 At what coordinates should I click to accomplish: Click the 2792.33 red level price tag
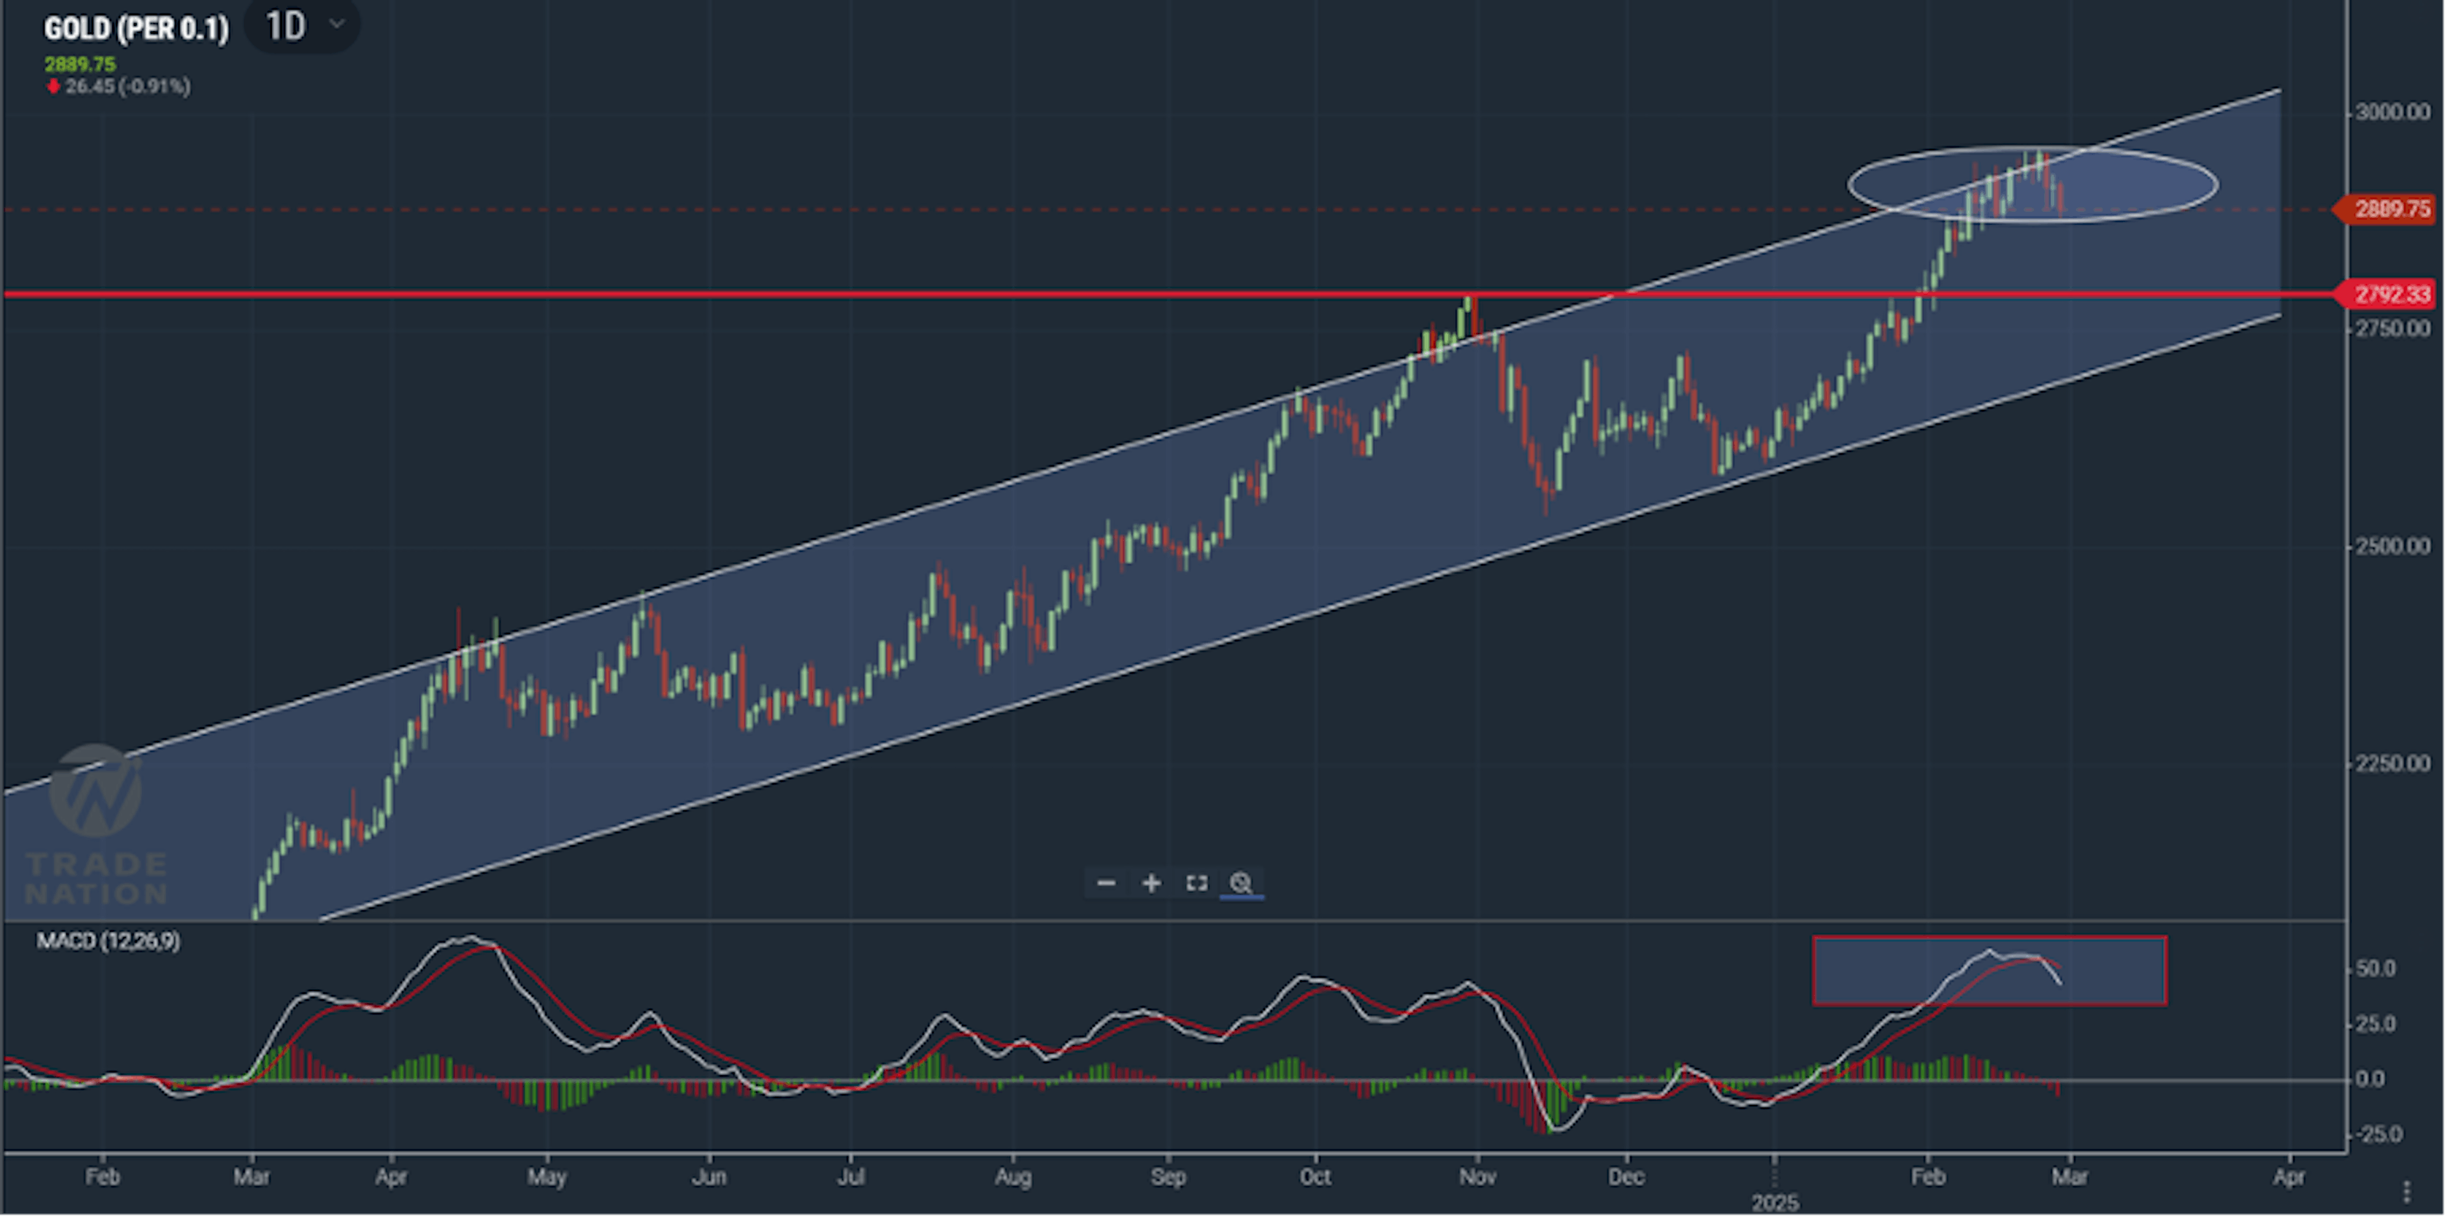click(2387, 294)
